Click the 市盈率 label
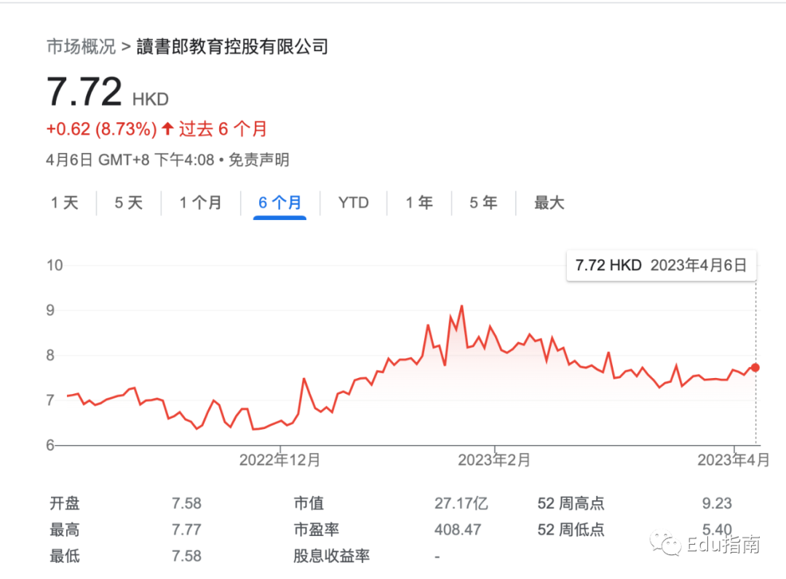Screen dimensions: 786x579 pos(317,529)
